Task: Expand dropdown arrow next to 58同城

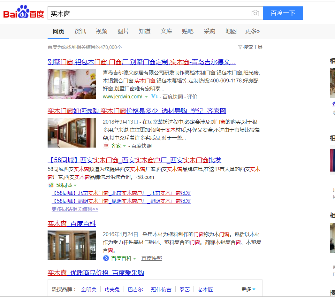Action: click(75, 185)
